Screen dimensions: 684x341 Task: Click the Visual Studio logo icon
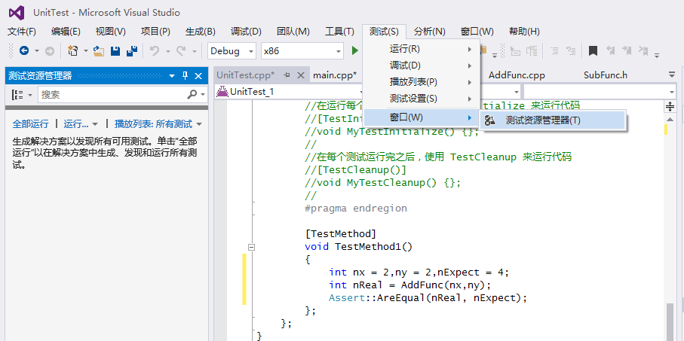[x=17, y=12]
